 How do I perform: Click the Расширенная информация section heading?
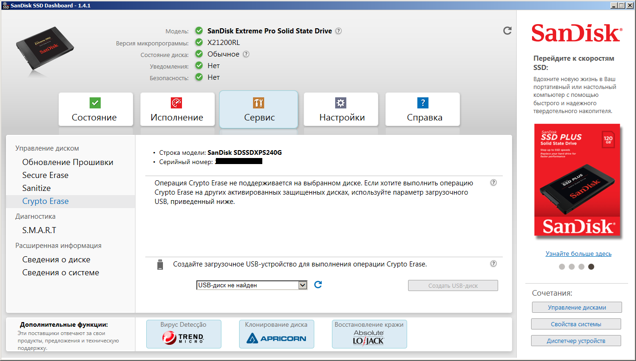(x=58, y=246)
